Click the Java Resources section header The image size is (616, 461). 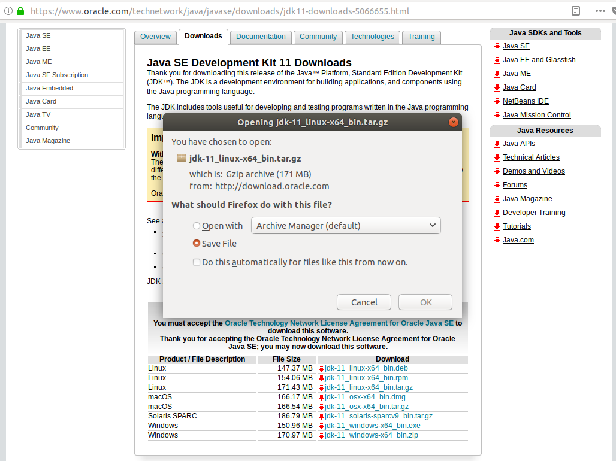tap(545, 131)
